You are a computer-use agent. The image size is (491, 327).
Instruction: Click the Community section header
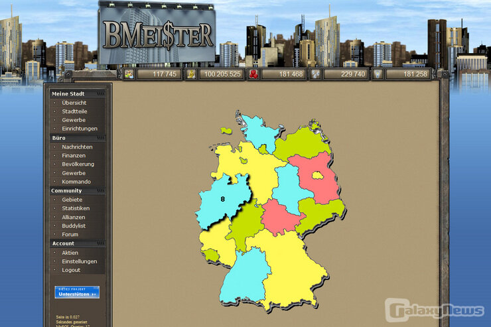[x=78, y=190]
